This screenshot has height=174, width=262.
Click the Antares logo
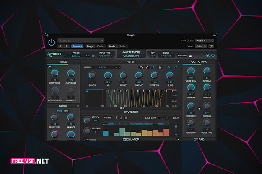[54, 54]
